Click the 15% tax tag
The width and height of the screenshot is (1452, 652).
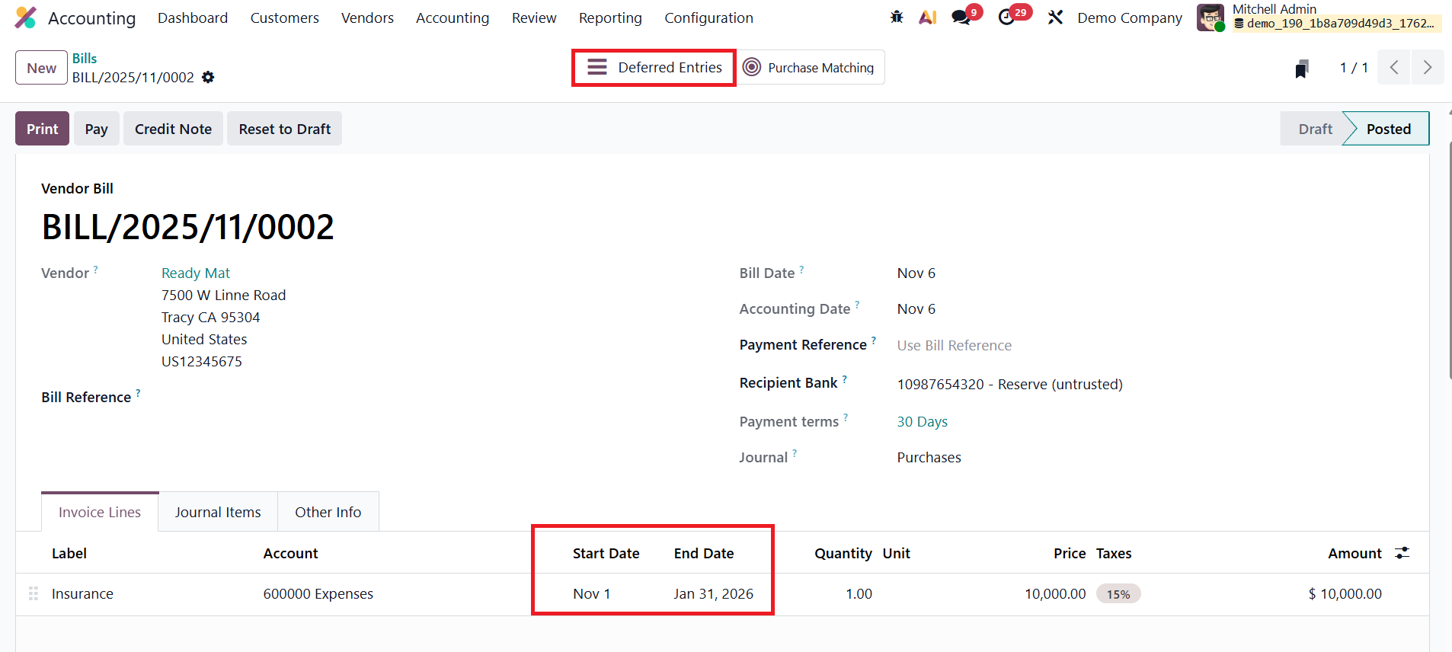[1118, 594]
